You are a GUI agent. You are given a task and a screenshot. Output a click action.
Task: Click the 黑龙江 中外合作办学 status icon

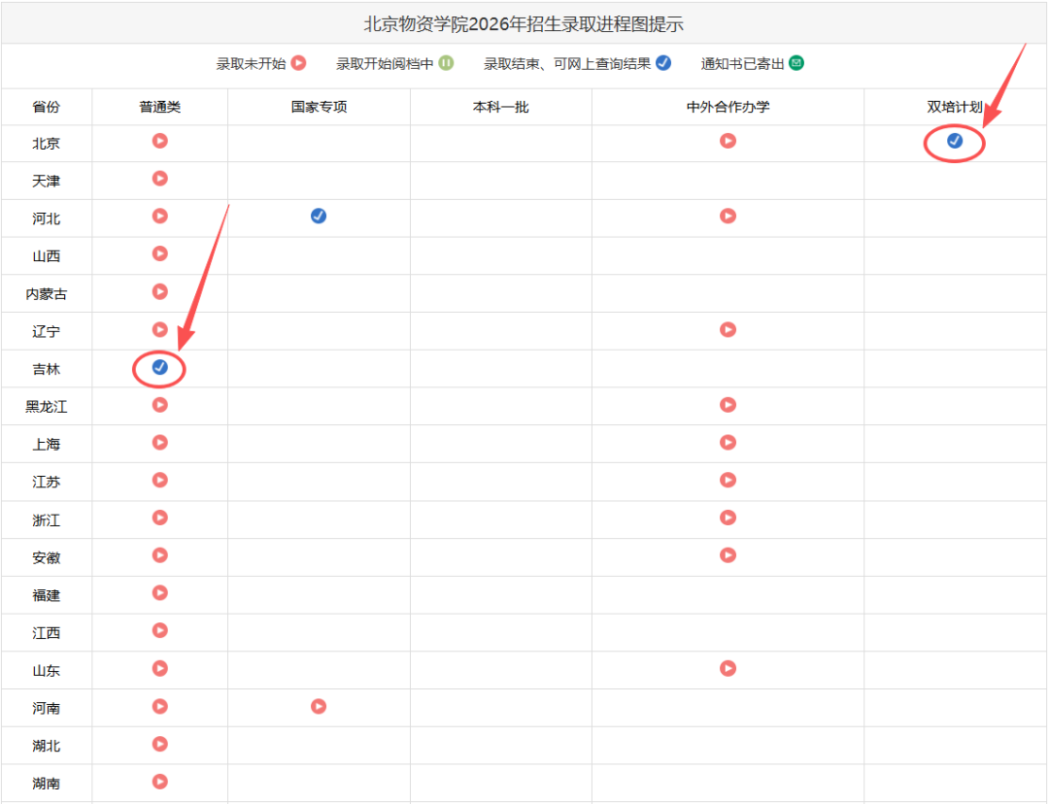(728, 405)
